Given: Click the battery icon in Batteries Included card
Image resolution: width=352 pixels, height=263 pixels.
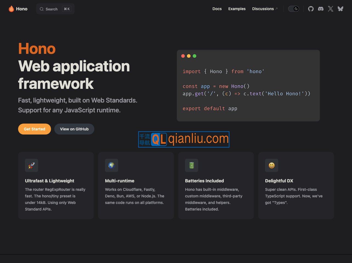Looking at the screenshot, I should pos(192,165).
